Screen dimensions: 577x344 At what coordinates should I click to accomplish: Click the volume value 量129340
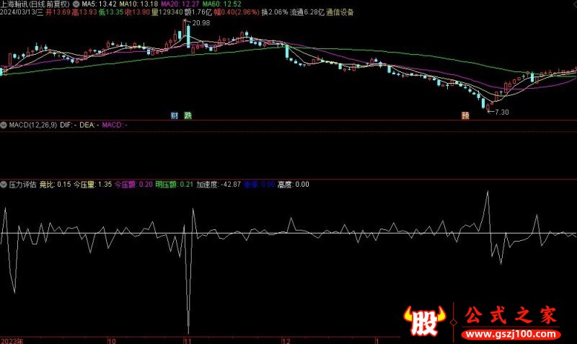[167, 12]
